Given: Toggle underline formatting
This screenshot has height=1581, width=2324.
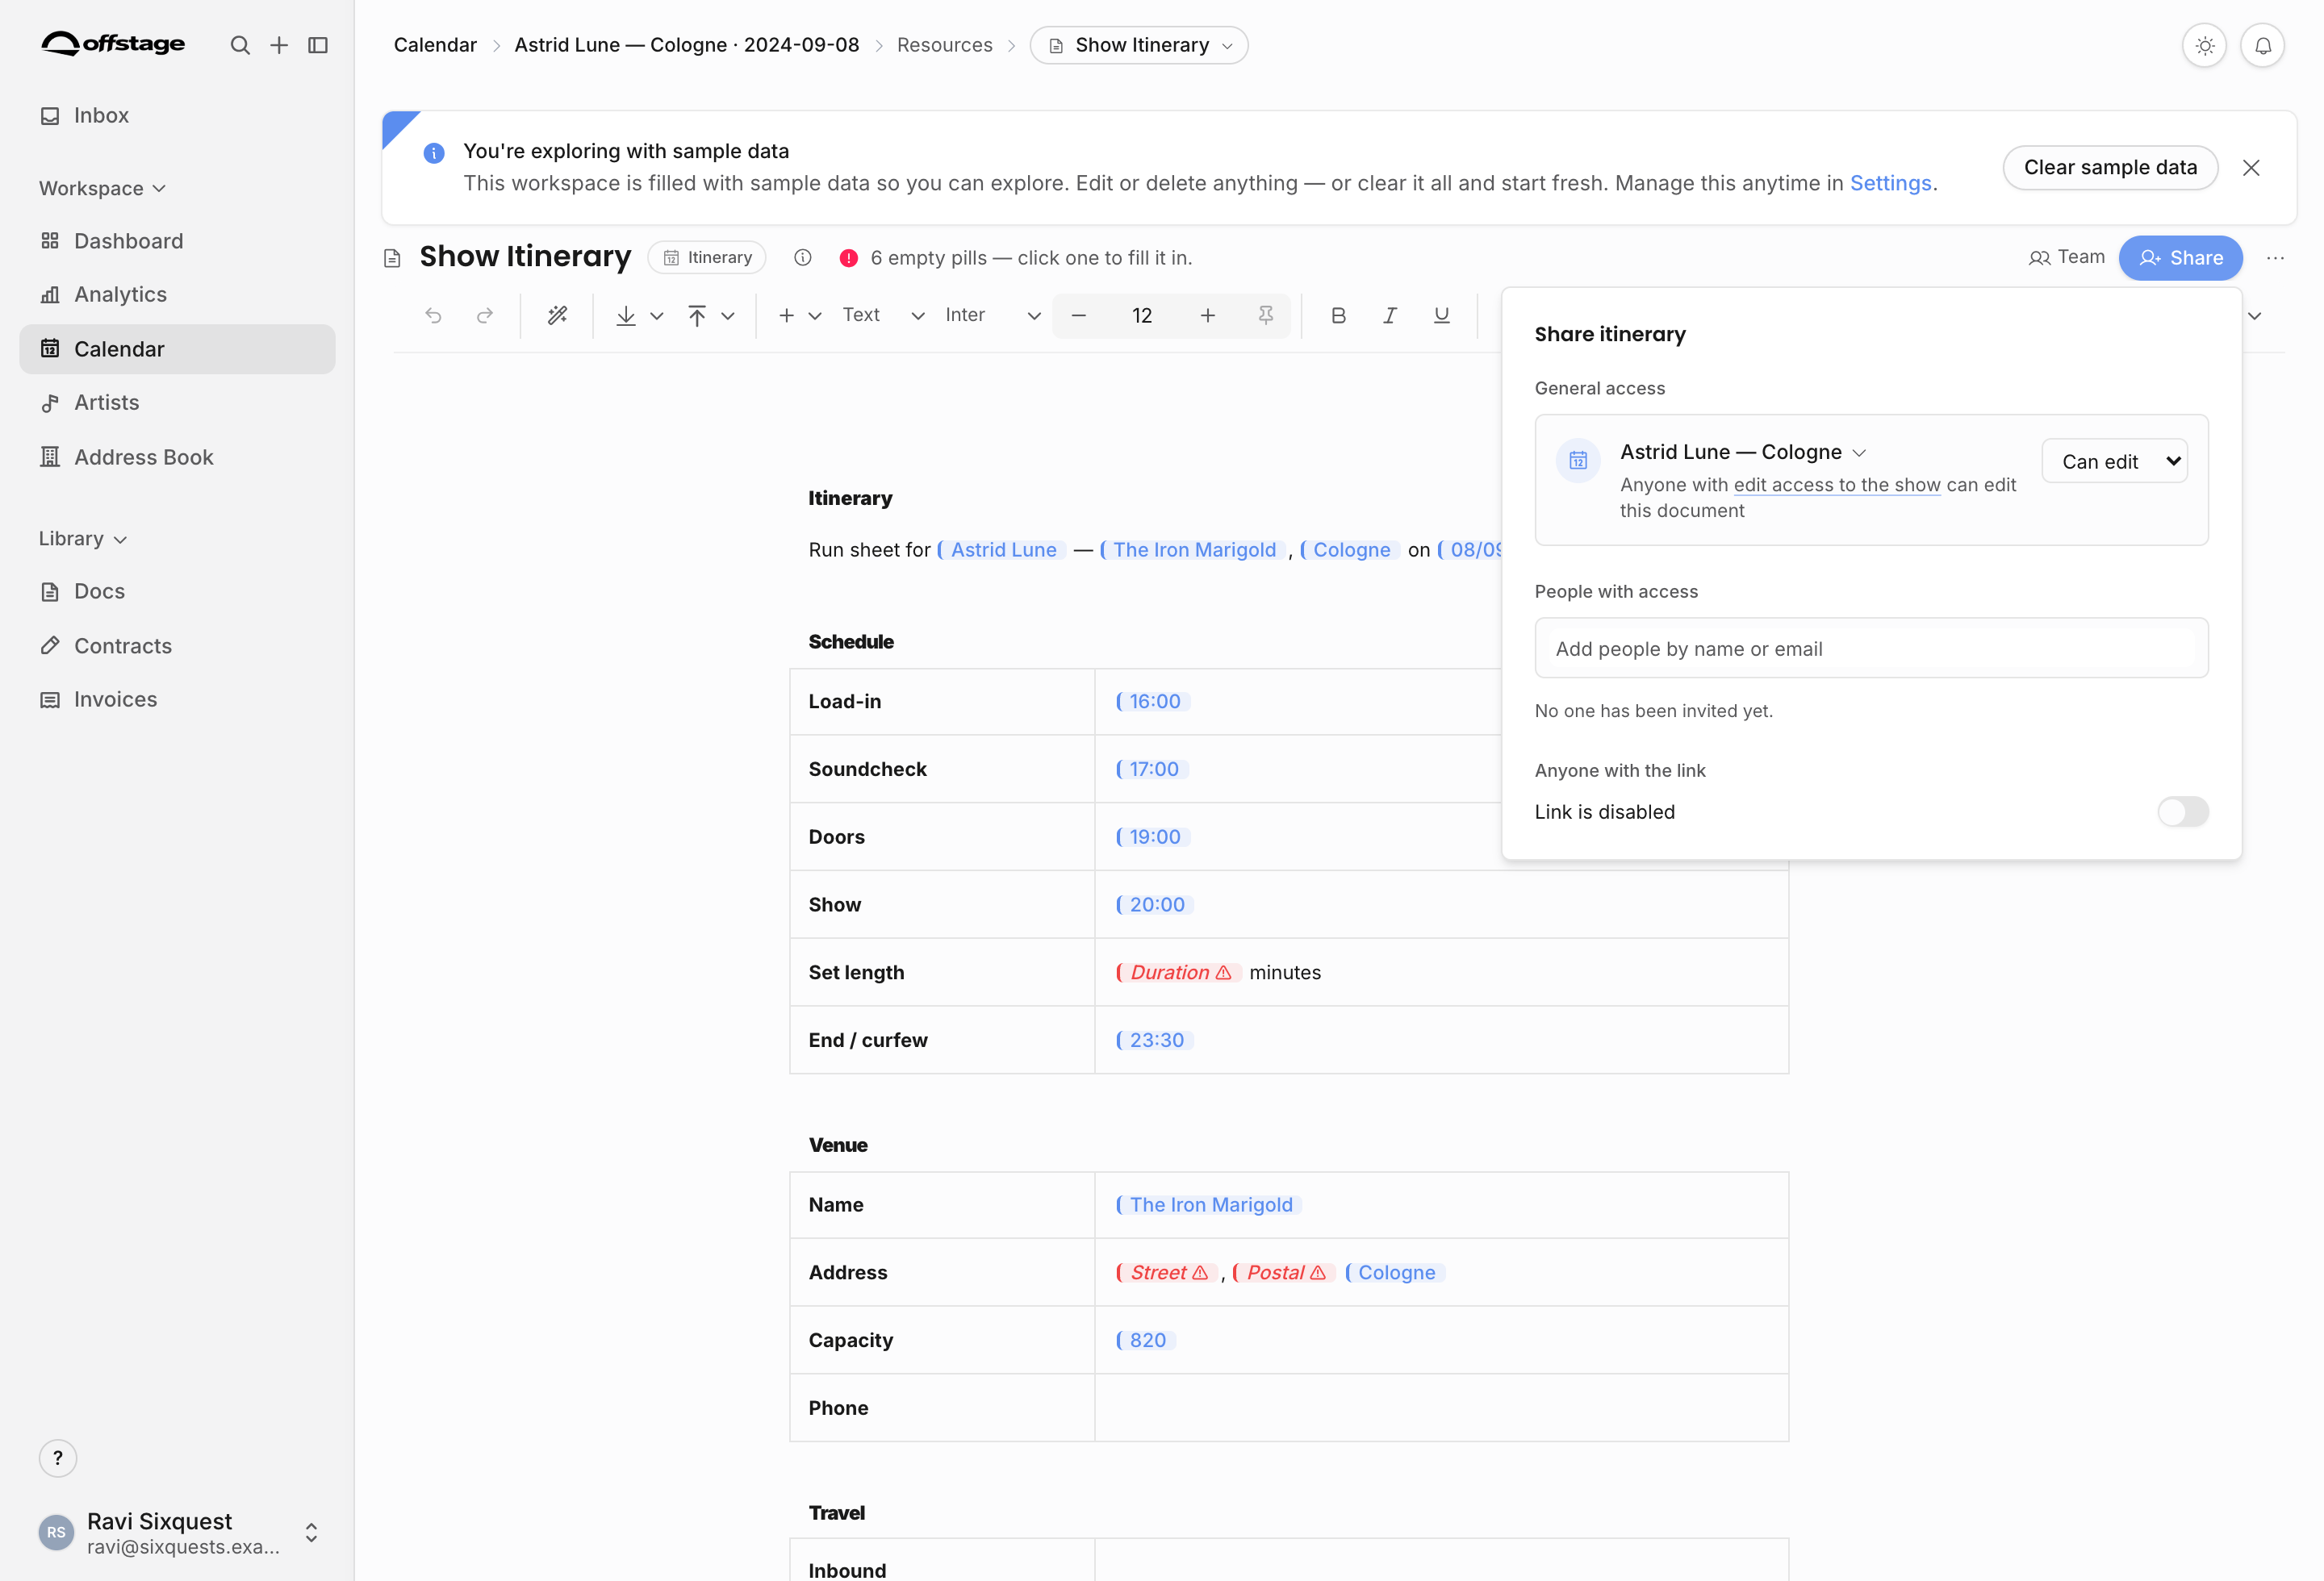Looking at the screenshot, I should [x=1441, y=316].
